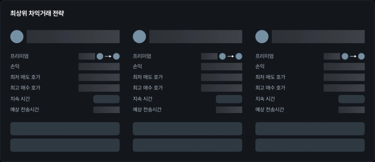Click the second card's title placeholder bar

pos(196,37)
